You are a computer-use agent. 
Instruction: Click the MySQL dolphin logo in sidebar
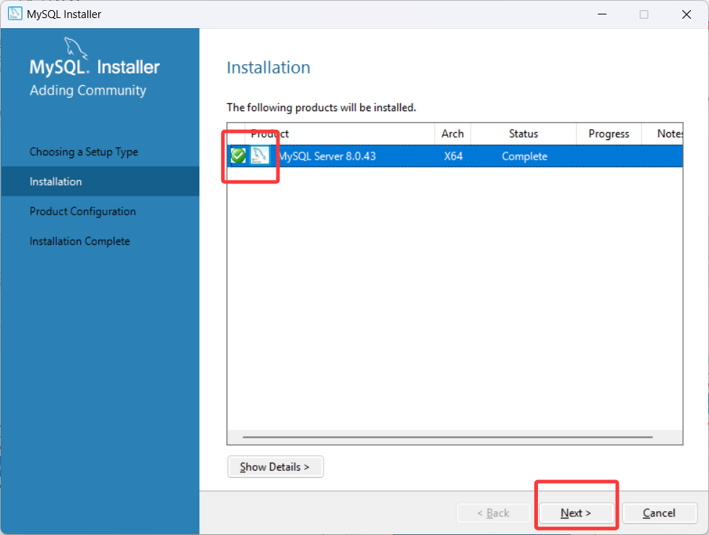tap(75, 48)
